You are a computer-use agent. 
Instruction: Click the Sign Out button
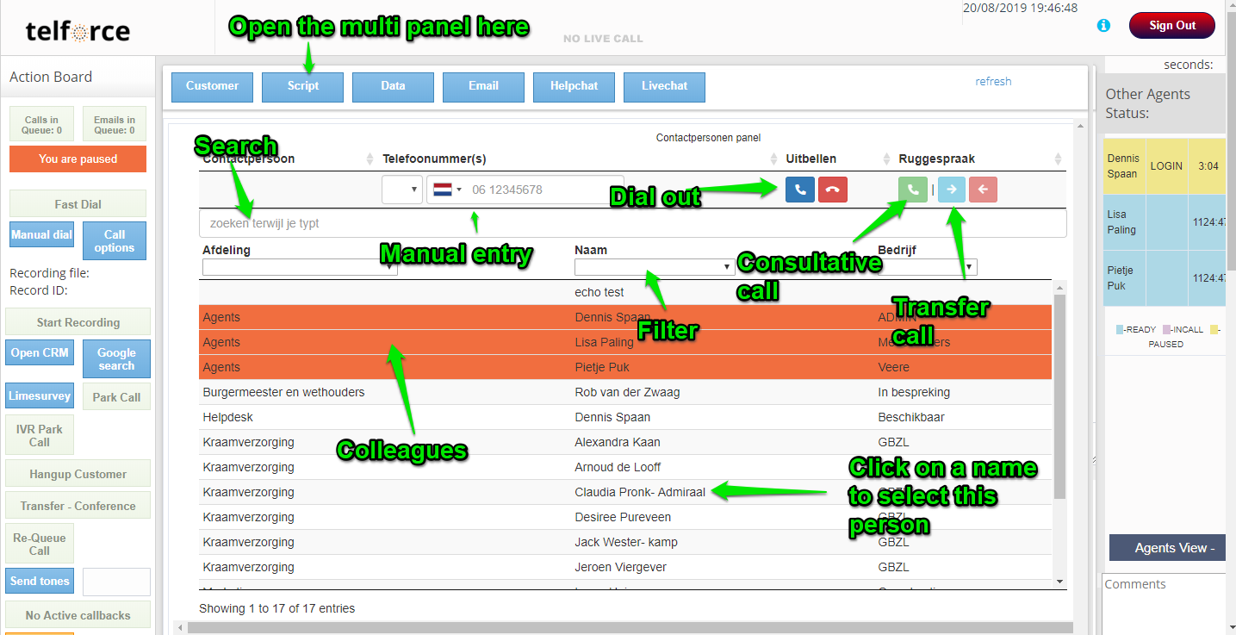(x=1171, y=26)
